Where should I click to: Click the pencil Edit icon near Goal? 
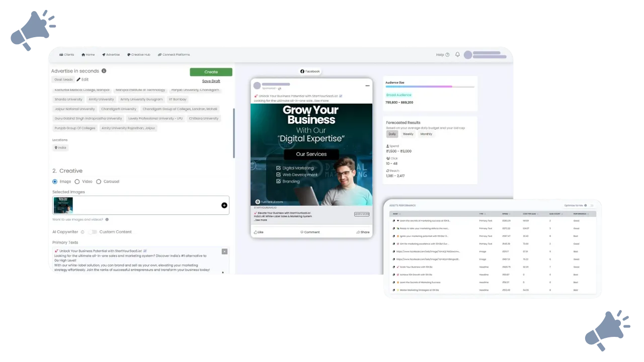tap(78, 79)
